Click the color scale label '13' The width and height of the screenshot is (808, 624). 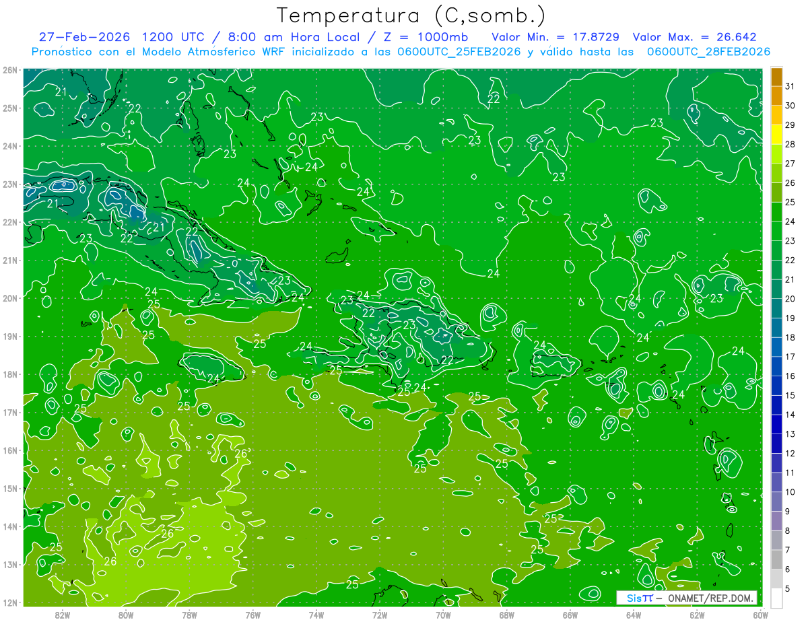[x=790, y=434]
